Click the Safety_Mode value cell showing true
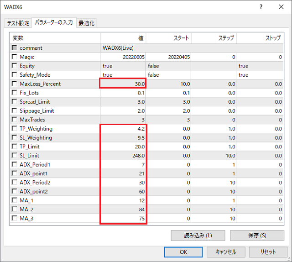 click(123, 75)
